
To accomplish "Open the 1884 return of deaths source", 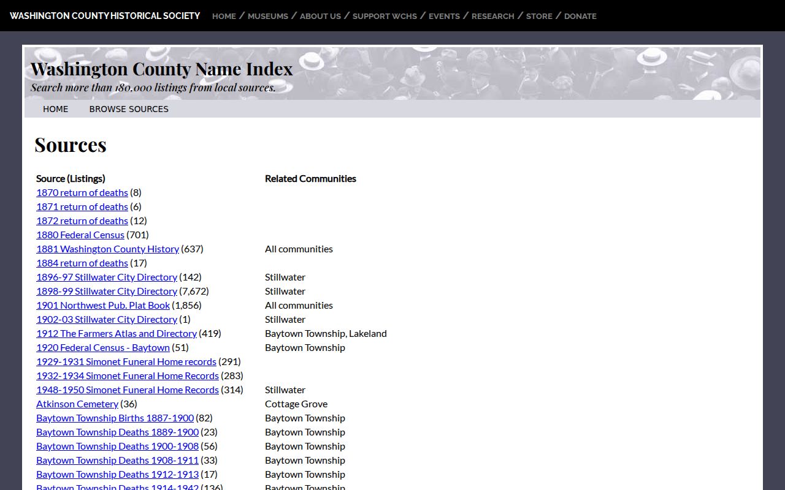I will click(x=82, y=263).
